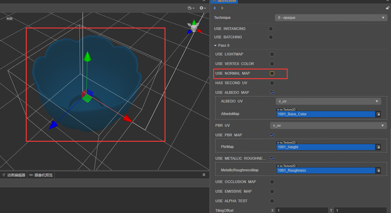
Task: Click the blue Z cone on orientation gizmo
Action: click(189, 31)
